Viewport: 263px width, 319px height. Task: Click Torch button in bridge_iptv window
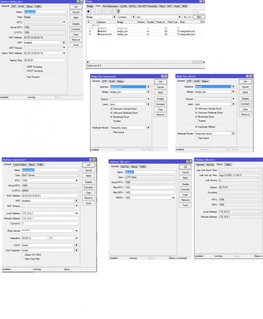[76, 45]
